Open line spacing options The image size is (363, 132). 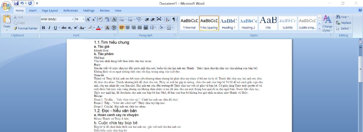pos(153,28)
